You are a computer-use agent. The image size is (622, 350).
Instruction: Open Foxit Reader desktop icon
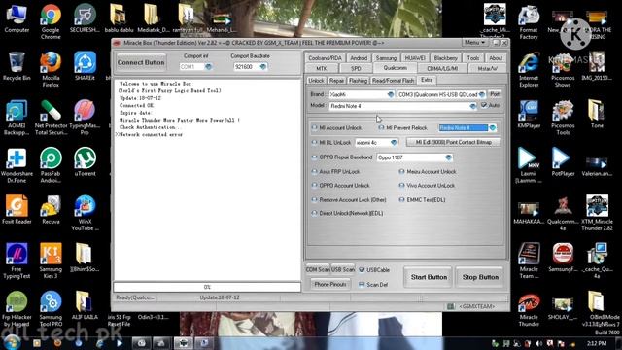point(17,210)
